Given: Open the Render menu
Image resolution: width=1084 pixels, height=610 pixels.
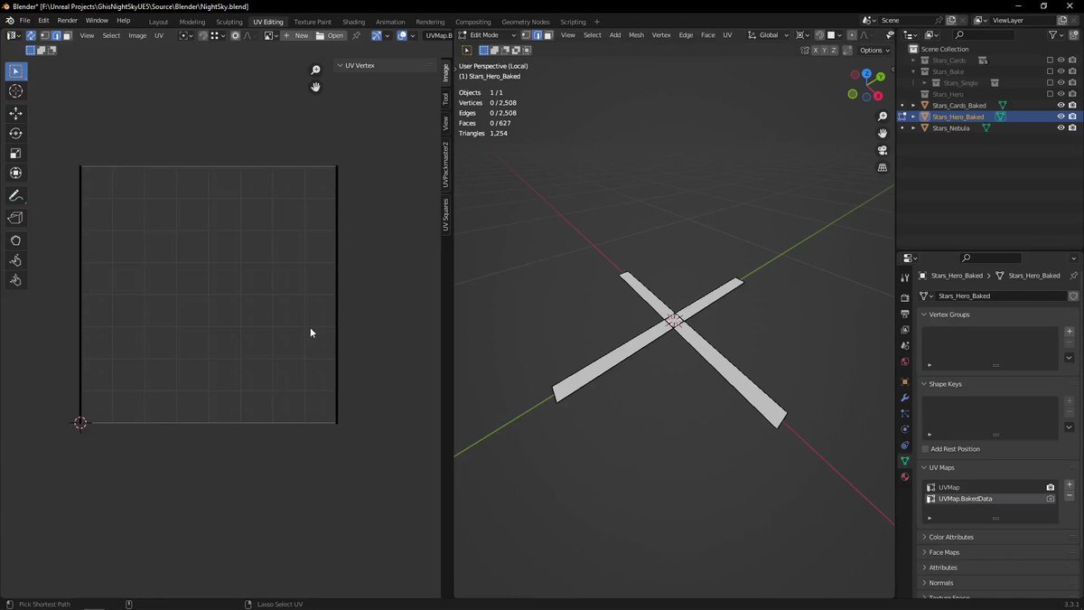Looking at the screenshot, I should 67,21.
